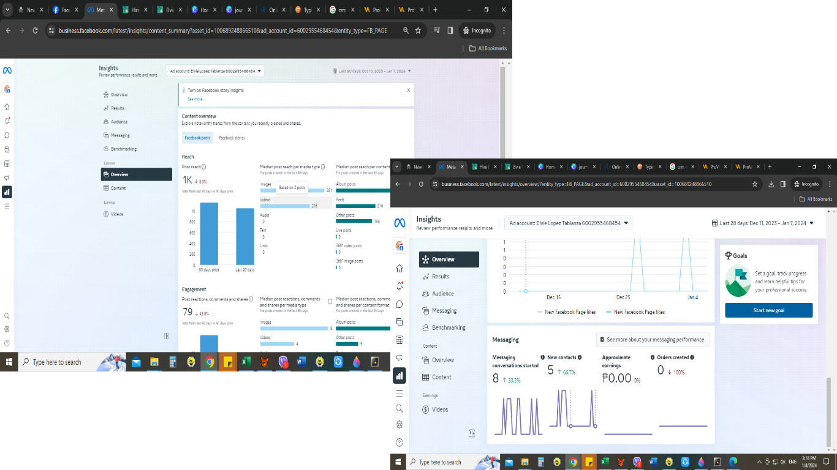
Task: Open notifications bell in the front window
Action: [x=400, y=286]
